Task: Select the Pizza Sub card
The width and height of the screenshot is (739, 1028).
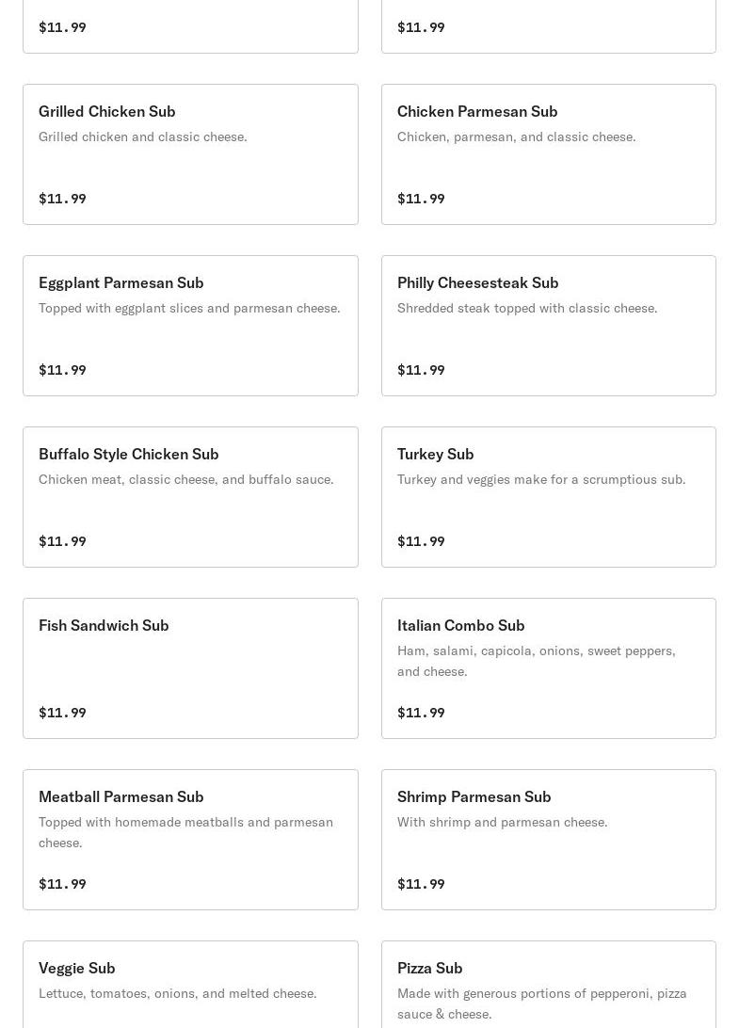Action: click(x=548, y=984)
